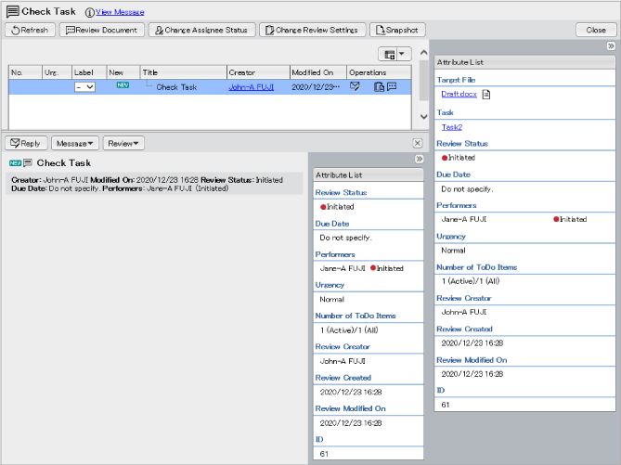Click the document copy icon in Operations
The image size is (621, 465).
[x=379, y=87]
